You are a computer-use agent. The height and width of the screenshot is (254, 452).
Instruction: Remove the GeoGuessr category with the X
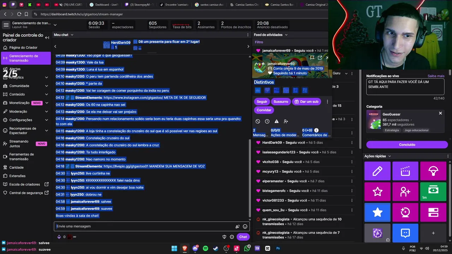click(440, 113)
